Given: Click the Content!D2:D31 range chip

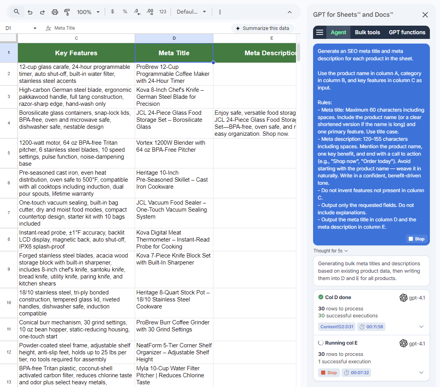Looking at the screenshot, I should (337, 327).
